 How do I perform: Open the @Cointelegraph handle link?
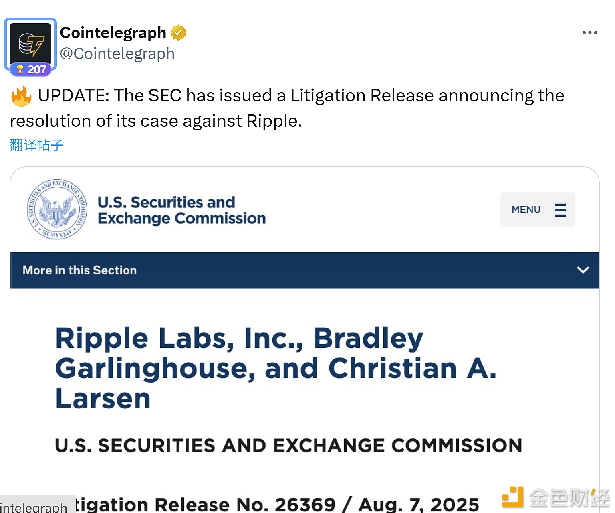coord(117,54)
